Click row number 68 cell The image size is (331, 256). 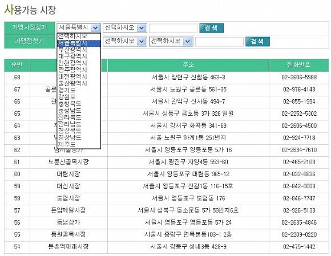17,77
